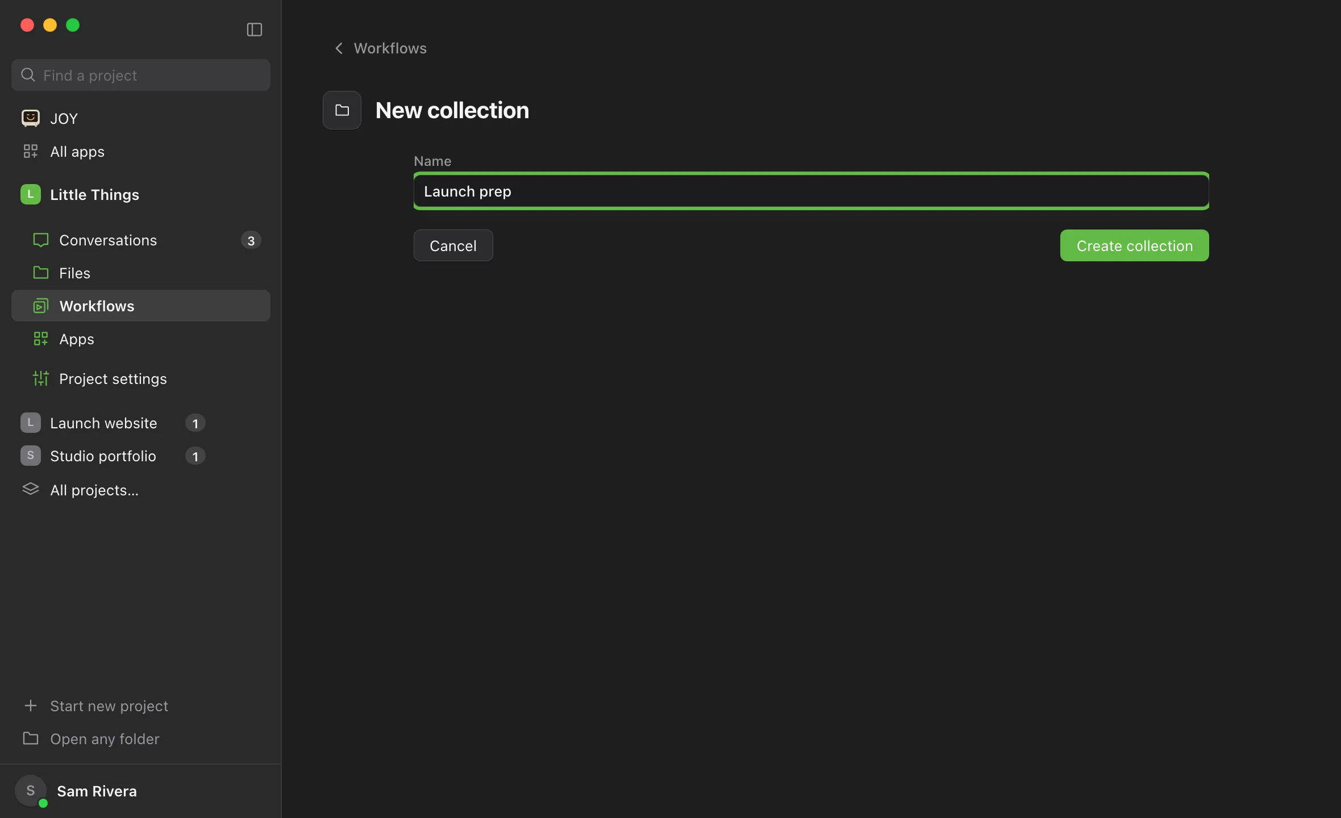Viewport: 1341px width, 818px height.
Task: Click the Open any folder icon
Action: point(31,738)
